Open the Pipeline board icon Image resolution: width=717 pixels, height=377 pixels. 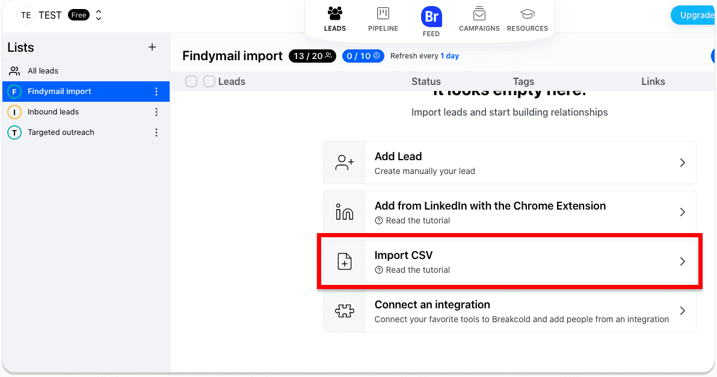coord(383,13)
